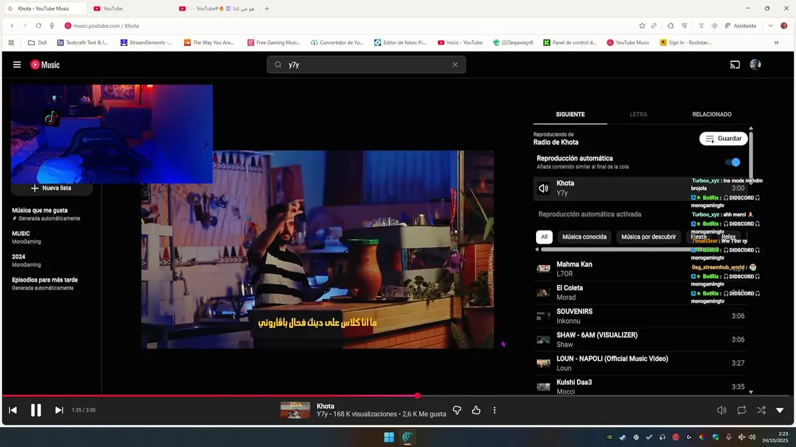This screenshot has width=796, height=447.
Task: Click the Steam tray icon
Action: point(622,437)
